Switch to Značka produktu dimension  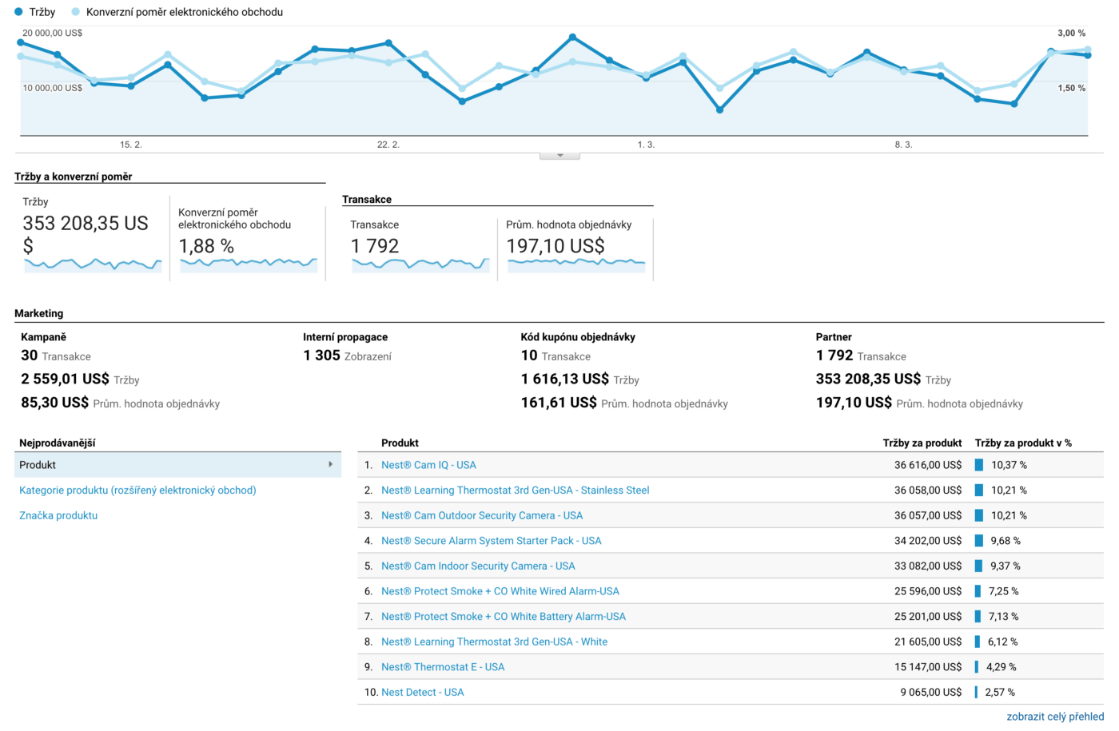point(58,515)
